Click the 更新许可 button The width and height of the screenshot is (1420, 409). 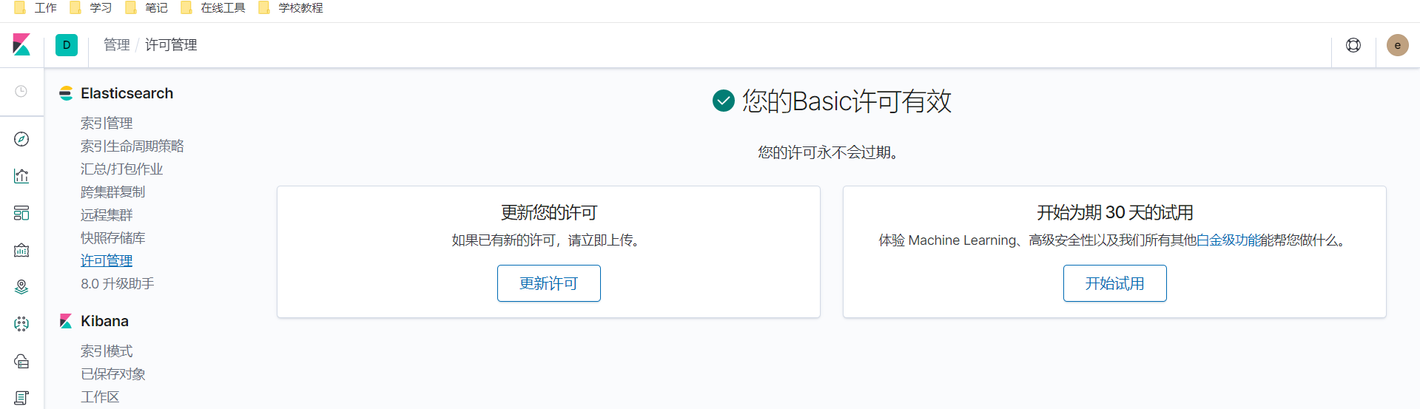549,283
